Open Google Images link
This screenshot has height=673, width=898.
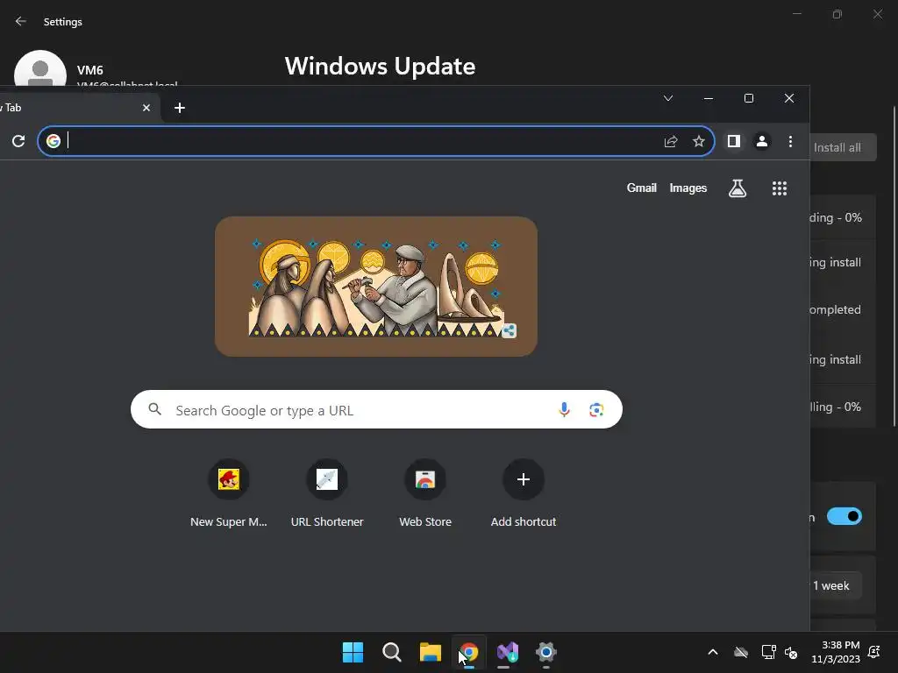coord(688,188)
